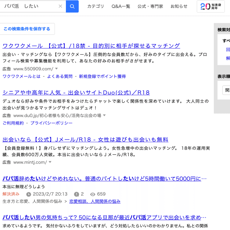Viewport: 230px width, 230px height.
Task: Open the シニアや中高年に人気 Duo ad title
Action: pos(76,92)
